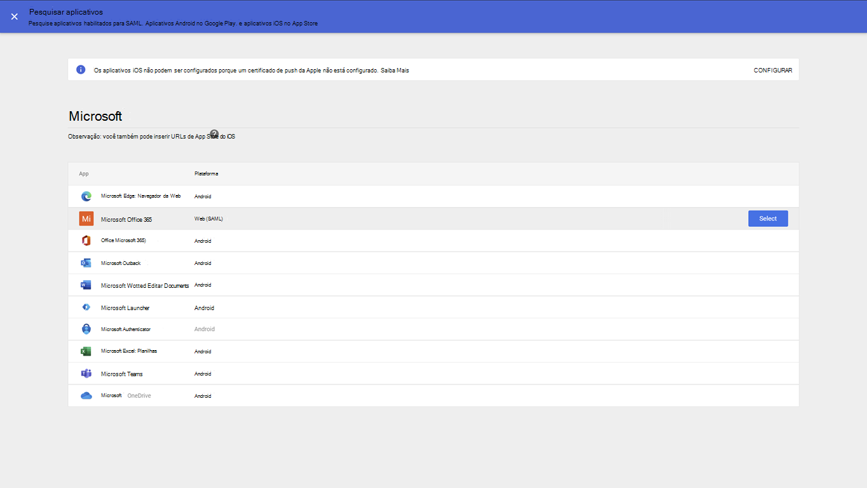Close the Pesquisar aplicativos dialog
The width and height of the screenshot is (867, 488).
click(14, 17)
